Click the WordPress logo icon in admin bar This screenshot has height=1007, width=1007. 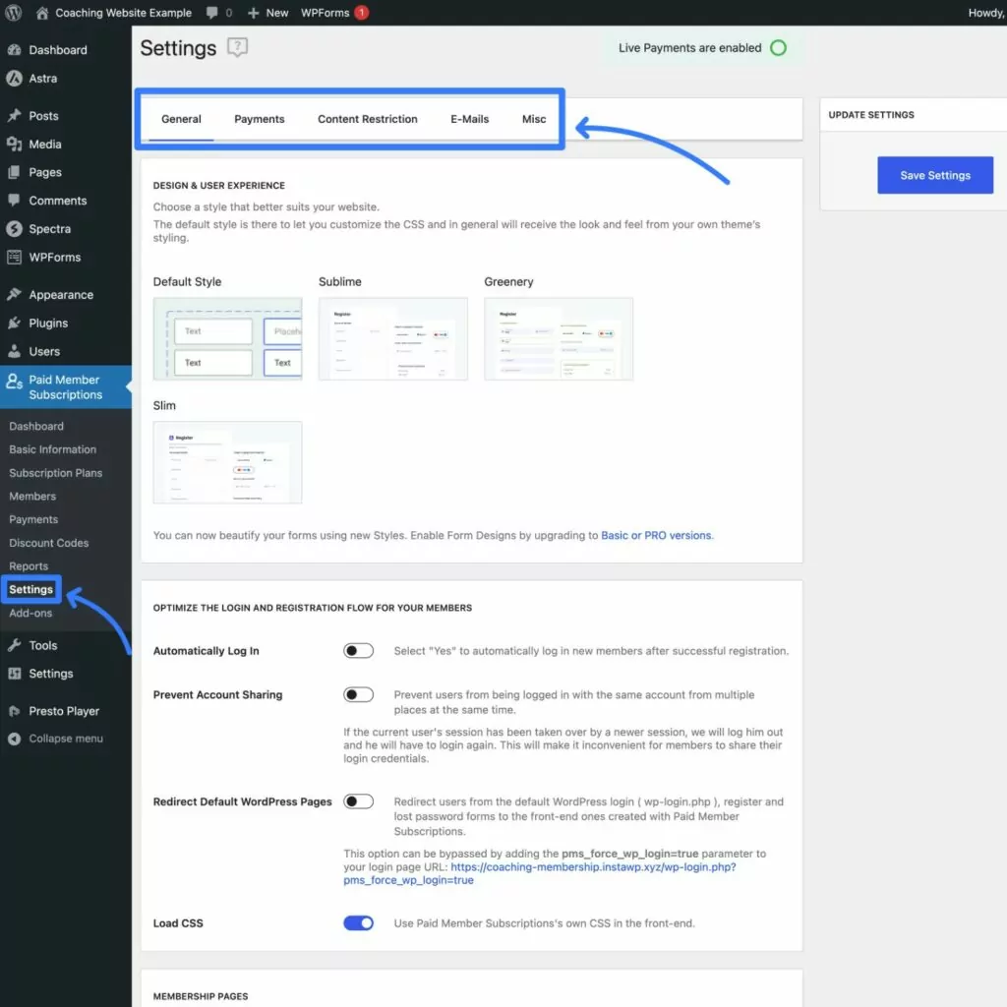pos(14,12)
